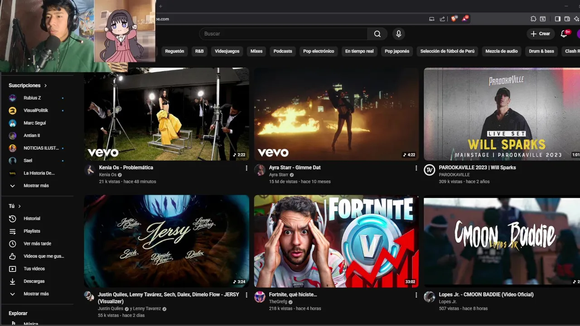Open Antian II subscription channel
The width and height of the screenshot is (580, 326).
point(36,135)
